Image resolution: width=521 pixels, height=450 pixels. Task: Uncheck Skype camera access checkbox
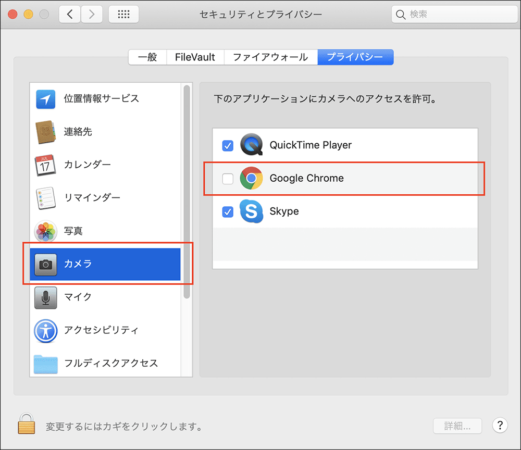228,211
